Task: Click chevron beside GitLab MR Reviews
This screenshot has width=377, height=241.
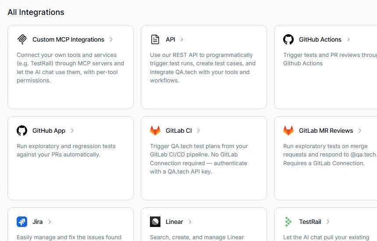Action: [360, 131]
